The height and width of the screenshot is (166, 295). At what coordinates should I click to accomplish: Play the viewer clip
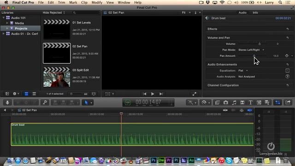tap(153, 94)
